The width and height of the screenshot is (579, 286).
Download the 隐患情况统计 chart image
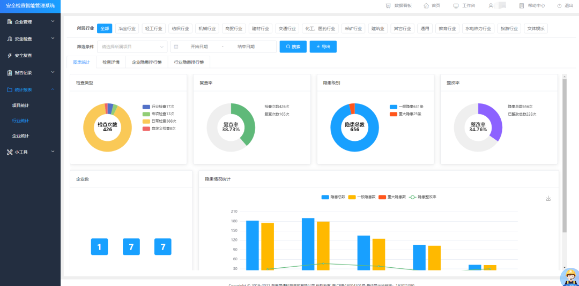point(548,198)
